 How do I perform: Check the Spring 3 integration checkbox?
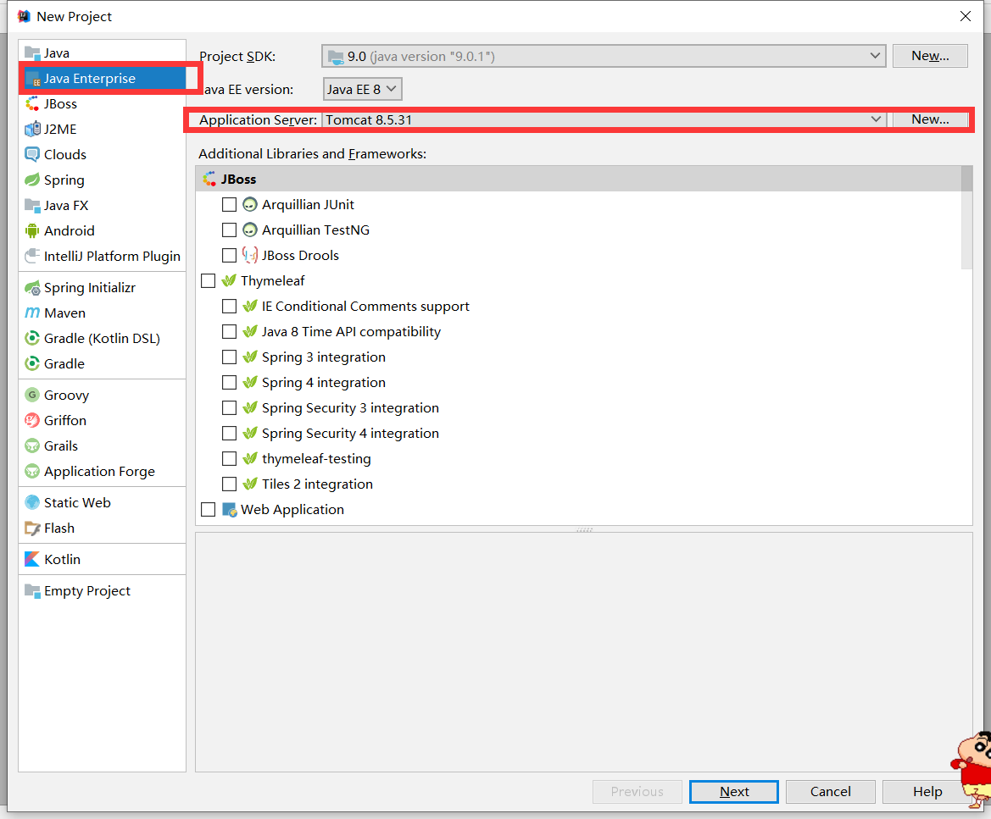230,357
